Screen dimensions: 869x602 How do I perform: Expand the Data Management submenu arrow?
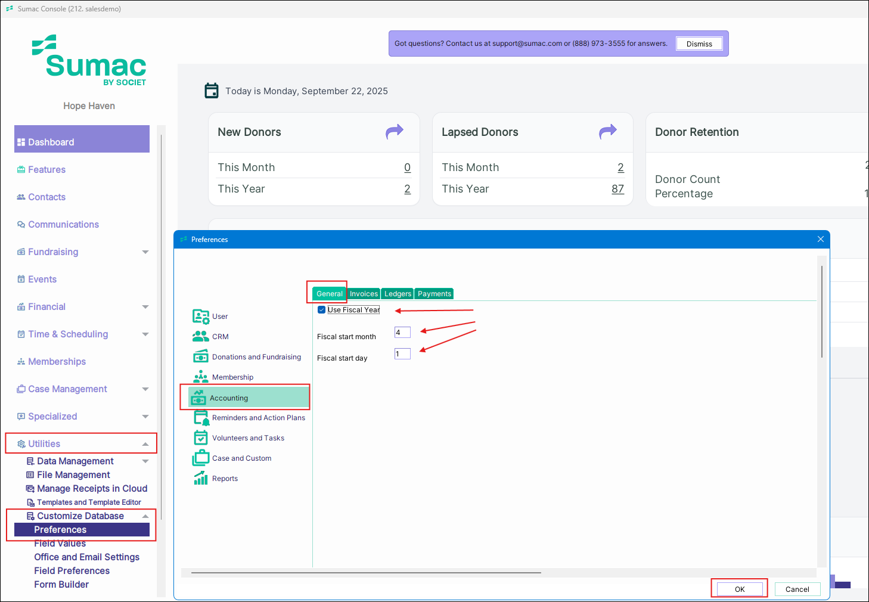click(145, 461)
